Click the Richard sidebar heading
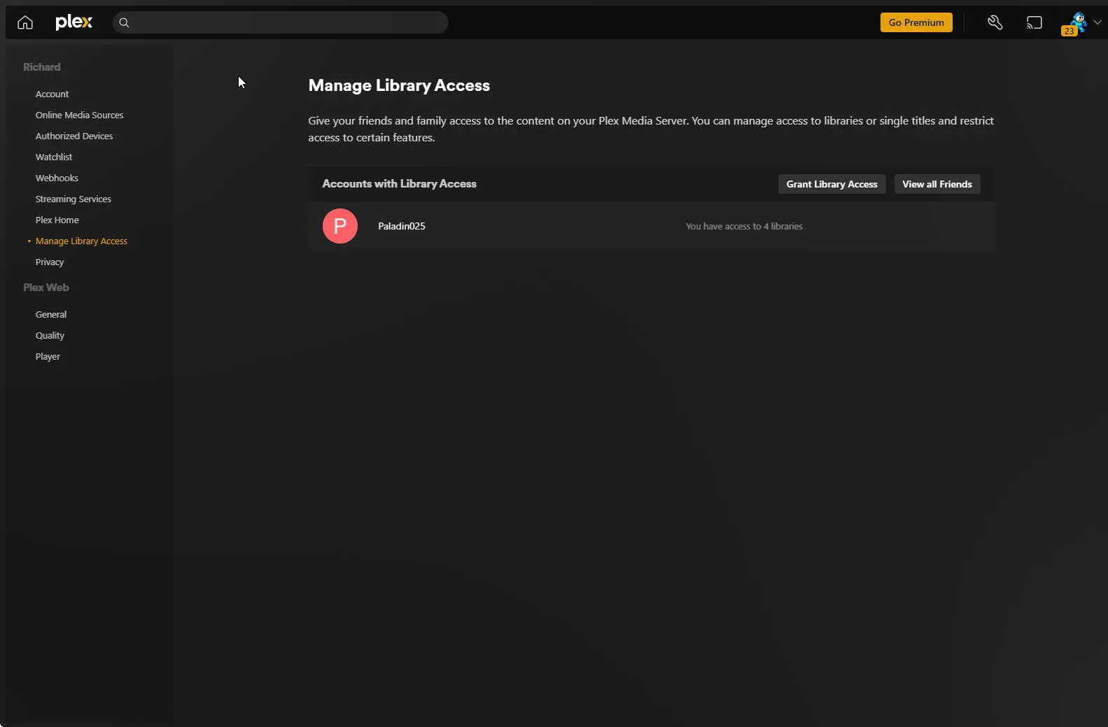Screen dimensions: 1108x727 pyautogui.click(x=42, y=67)
